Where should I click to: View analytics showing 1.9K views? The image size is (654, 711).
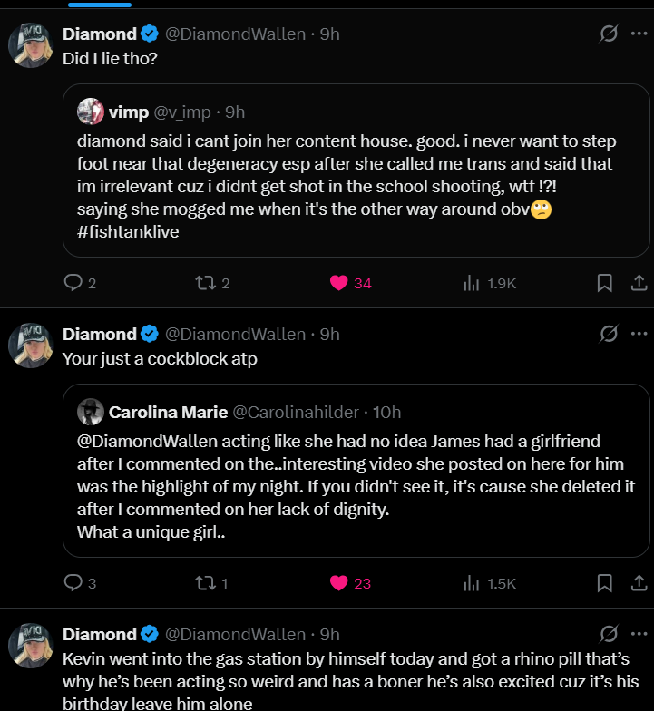point(490,283)
